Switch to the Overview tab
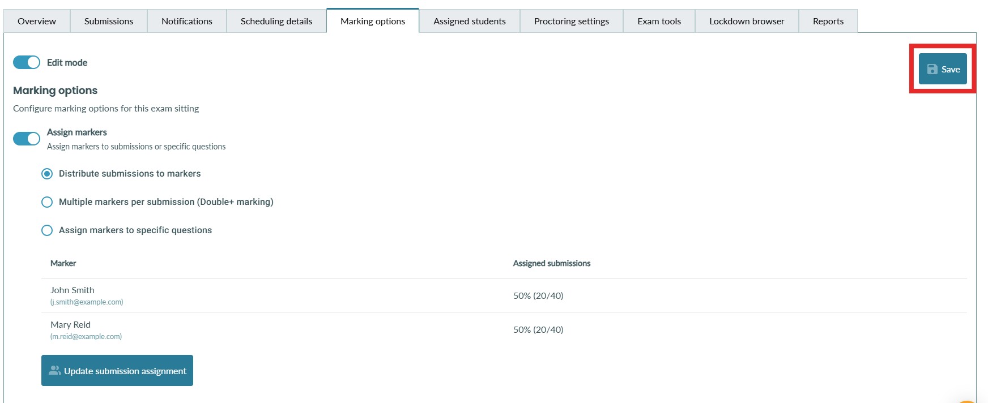This screenshot has width=988, height=403. 37,22
